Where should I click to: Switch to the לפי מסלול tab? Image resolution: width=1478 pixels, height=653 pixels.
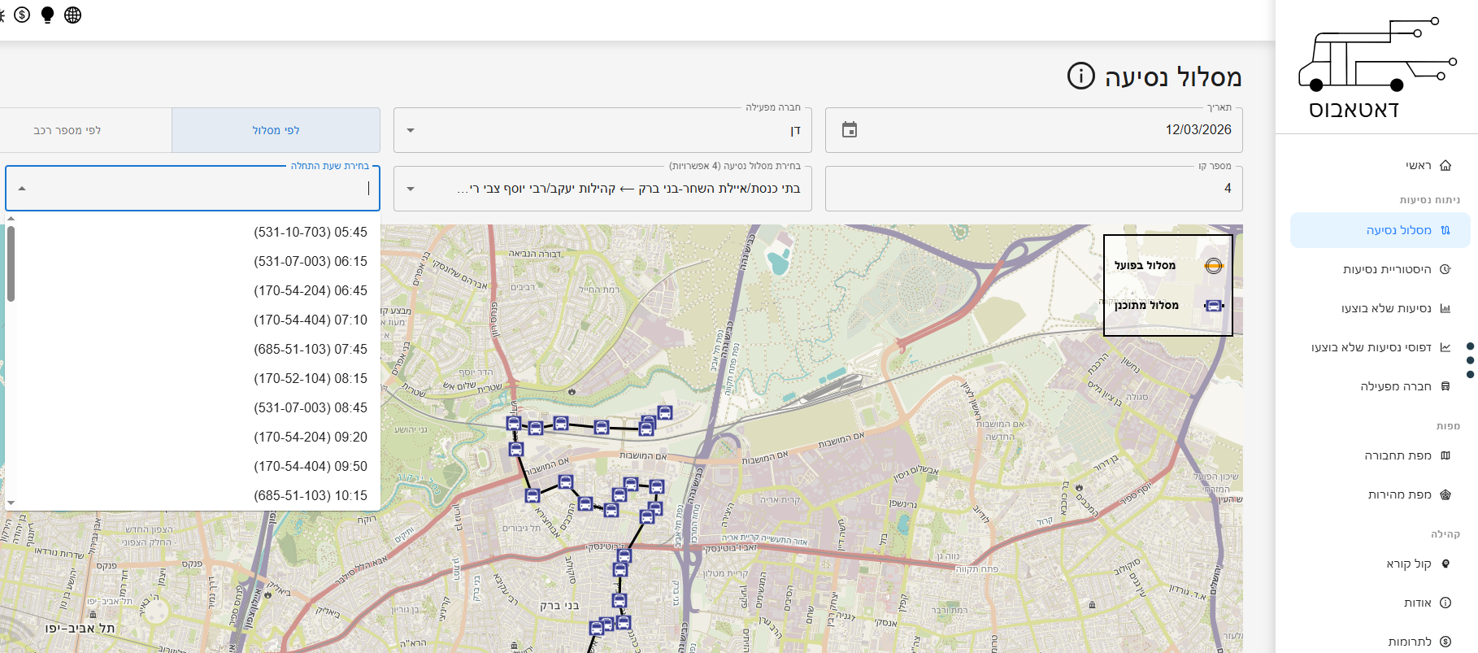tap(276, 130)
